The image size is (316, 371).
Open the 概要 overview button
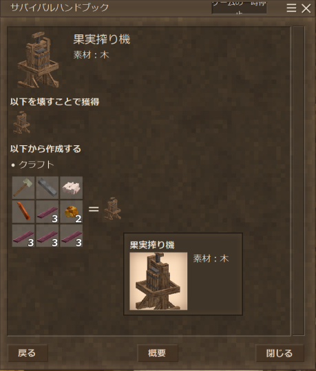[x=158, y=353]
